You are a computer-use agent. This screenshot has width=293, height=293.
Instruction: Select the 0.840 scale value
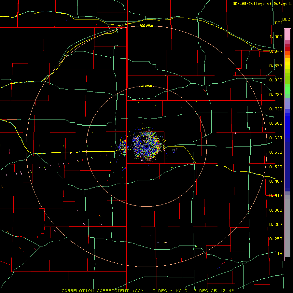click(x=276, y=80)
